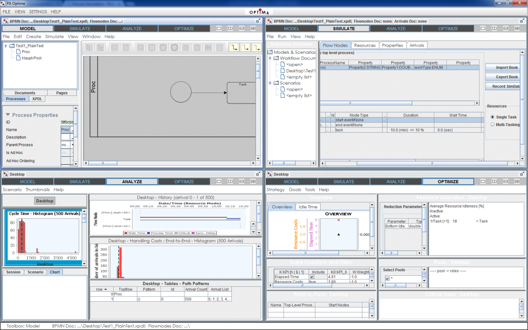The height and width of the screenshot is (330, 528).
Task: Select the circle start event tool
Action: pyautogui.click(x=151, y=47)
